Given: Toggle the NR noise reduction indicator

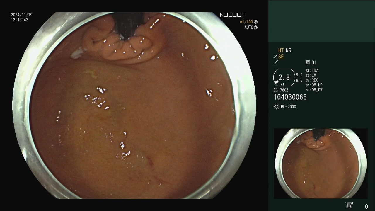Looking at the screenshot, I should coord(289,51).
